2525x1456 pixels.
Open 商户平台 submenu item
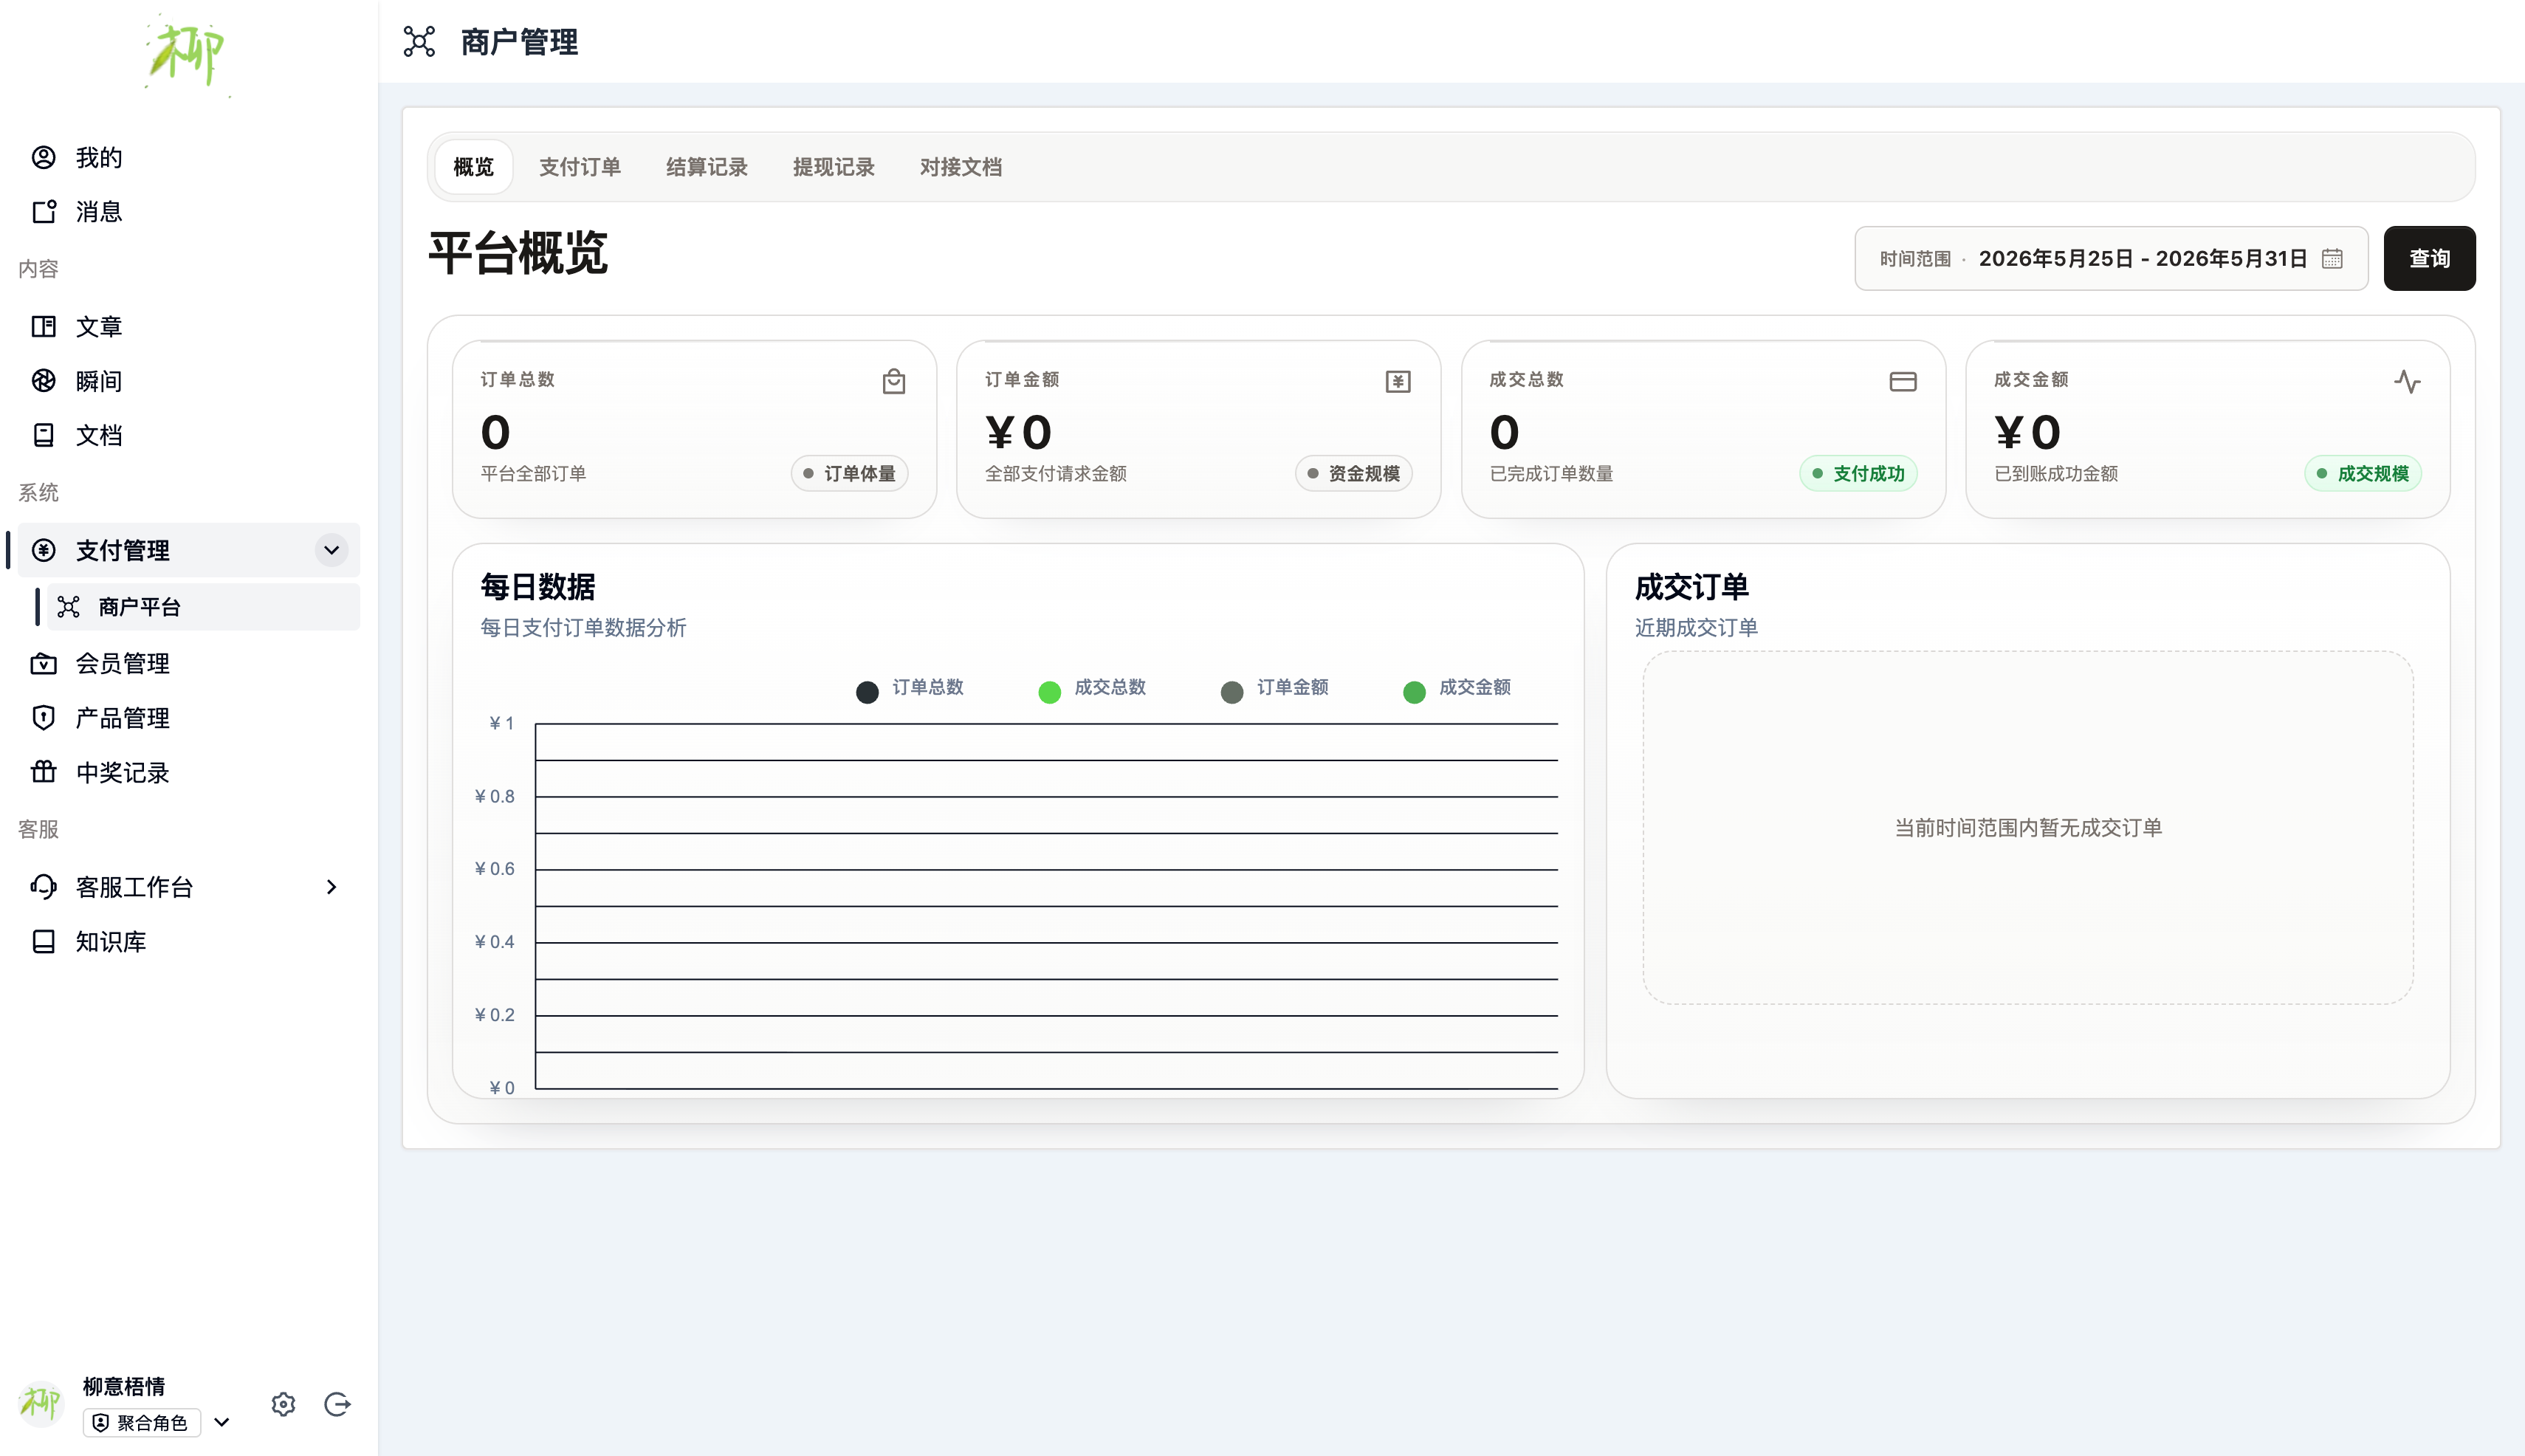pos(203,606)
